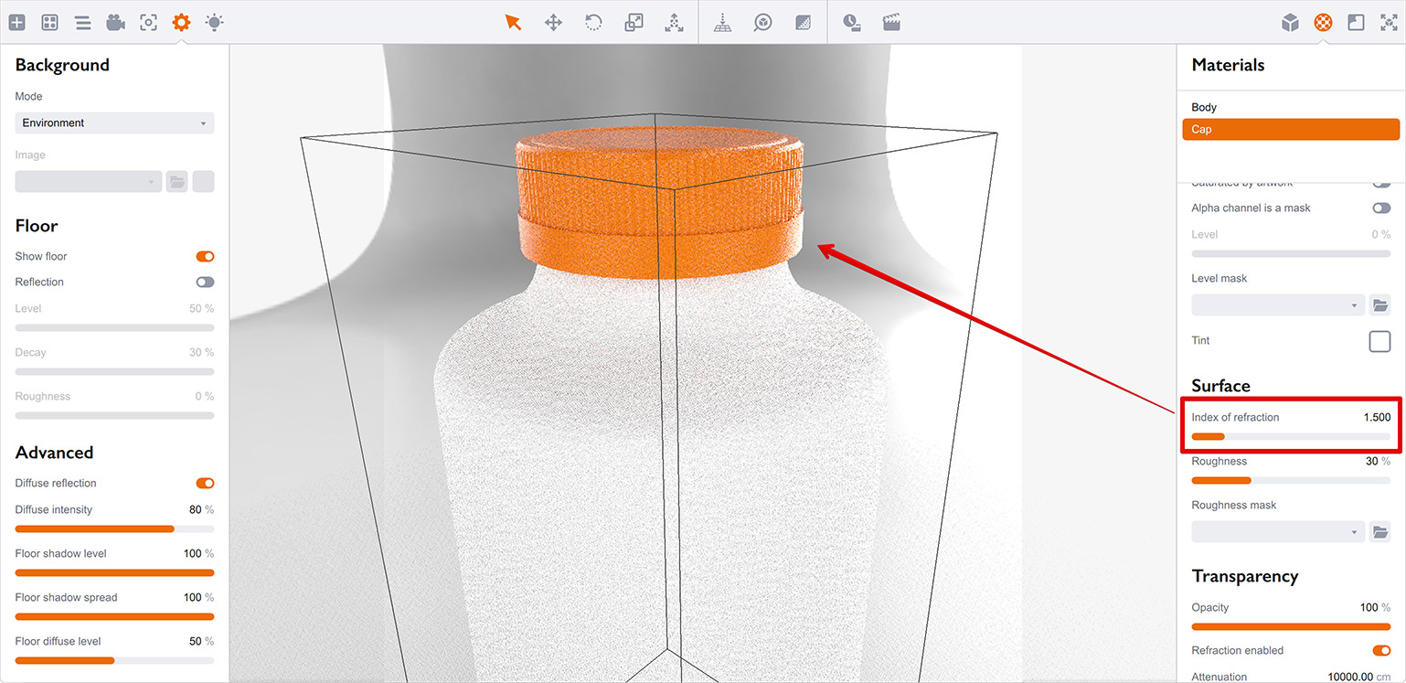Expand the Level mask dropdown
Viewport: 1406px width, 683px height.
coord(1277,305)
